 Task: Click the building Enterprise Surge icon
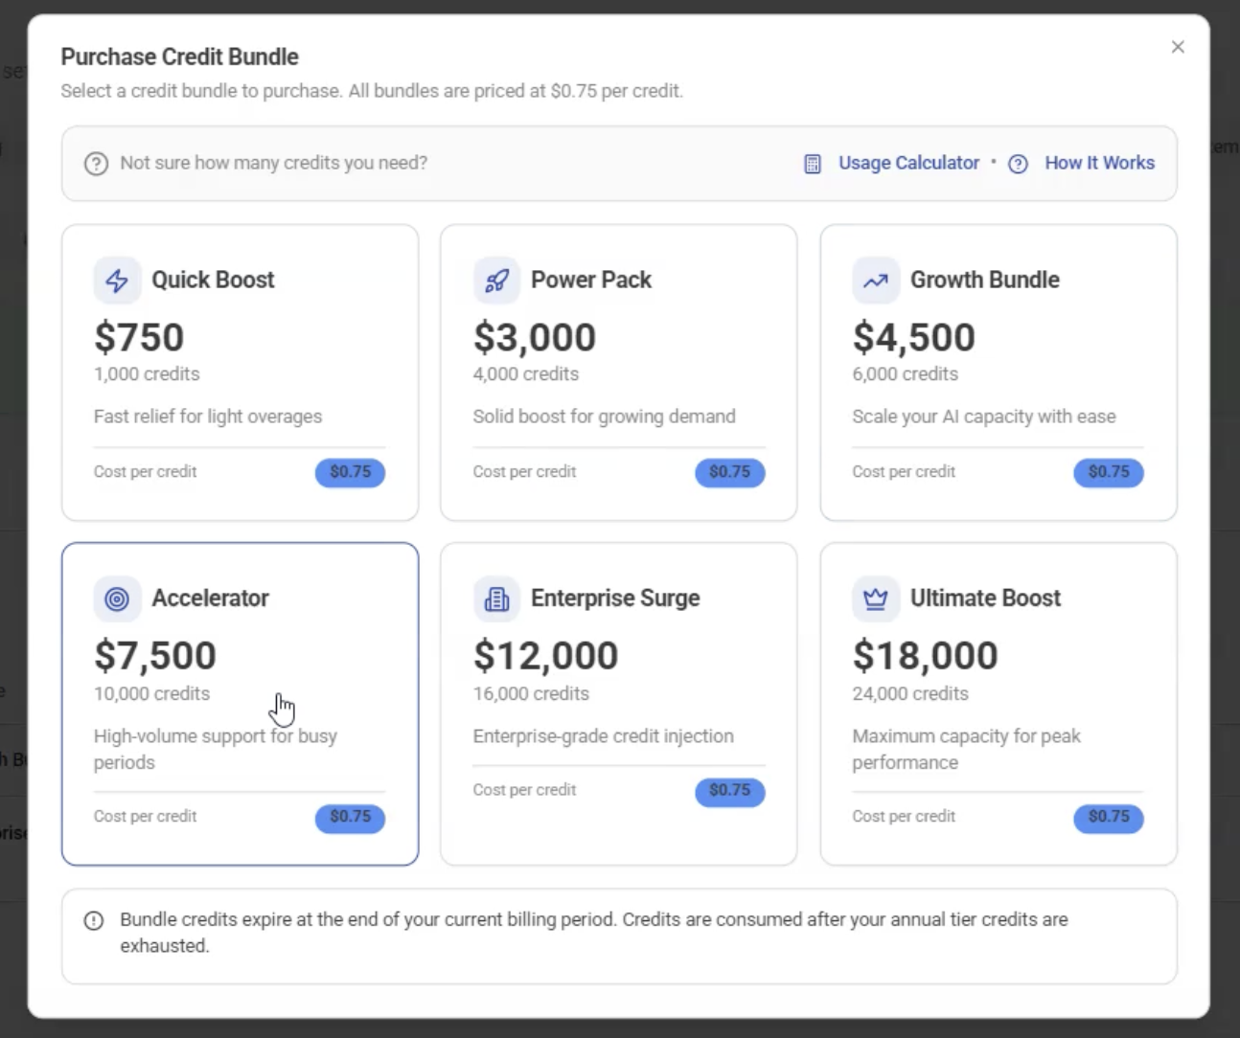496,599
